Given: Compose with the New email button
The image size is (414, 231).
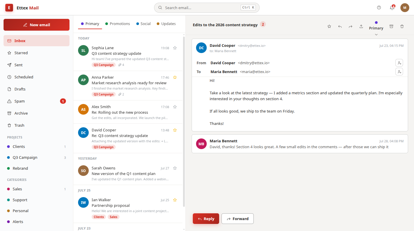Looking at the screenshot, I should (36, 25).
